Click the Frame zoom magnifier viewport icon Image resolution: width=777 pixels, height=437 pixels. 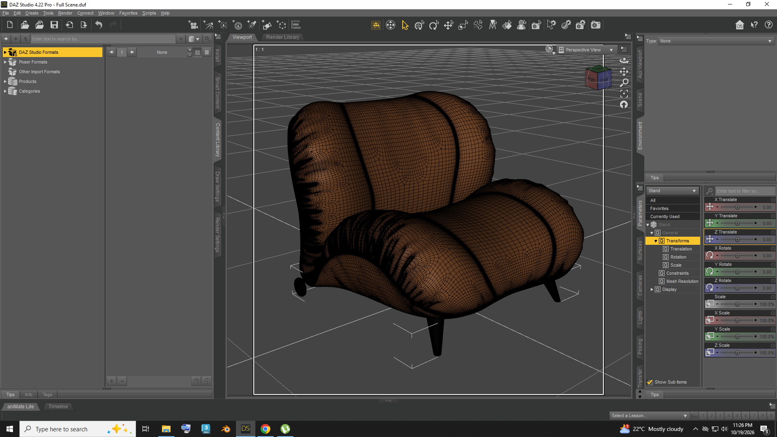click(x=624, y=83)
